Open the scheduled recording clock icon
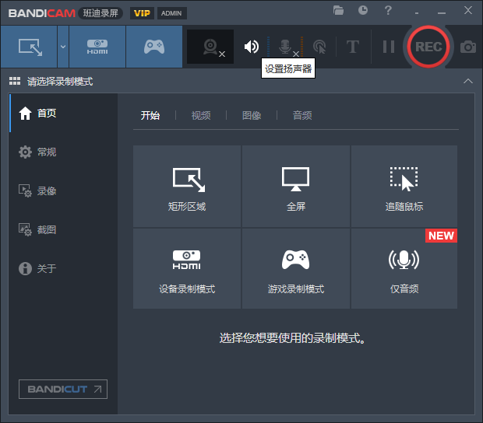This screenshot has height=423, width=483. click(x=363, y=10)
